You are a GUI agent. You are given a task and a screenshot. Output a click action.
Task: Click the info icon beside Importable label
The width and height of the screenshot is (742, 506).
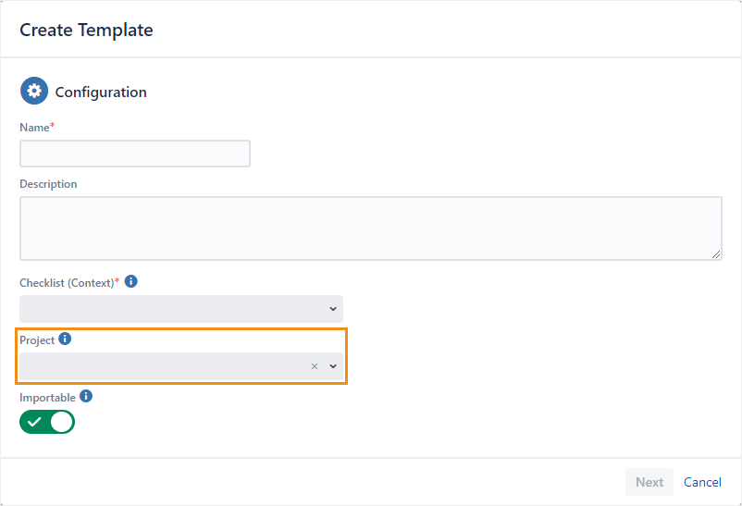(86, 396)
